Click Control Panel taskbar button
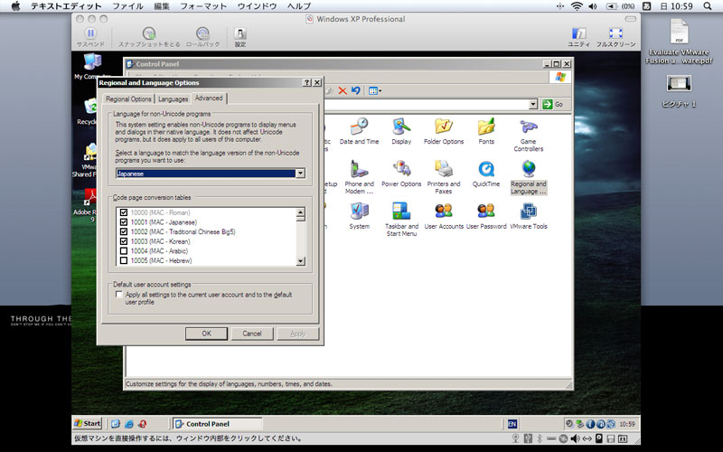723x452 pixels. 217,424
